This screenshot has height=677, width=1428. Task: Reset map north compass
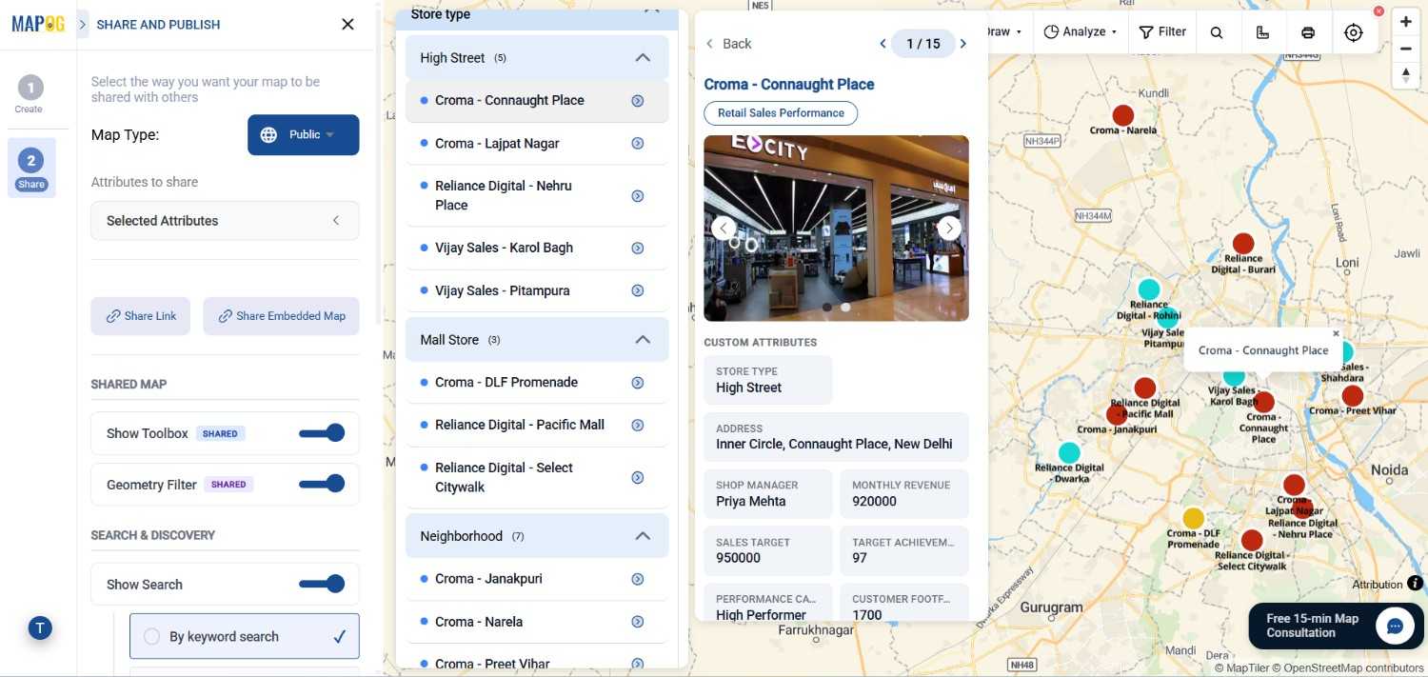(1405, 75)
